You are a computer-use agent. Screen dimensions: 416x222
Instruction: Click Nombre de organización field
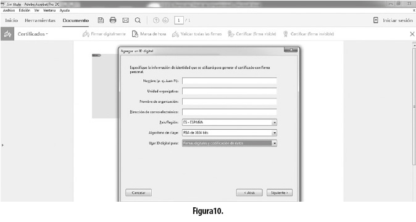click(229, 101)
